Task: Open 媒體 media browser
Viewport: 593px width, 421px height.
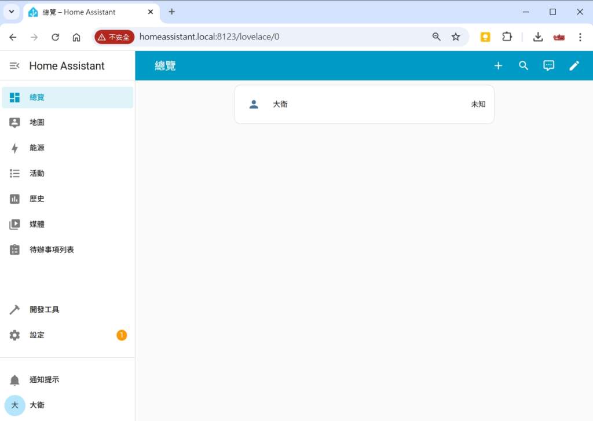Action: 37,225
